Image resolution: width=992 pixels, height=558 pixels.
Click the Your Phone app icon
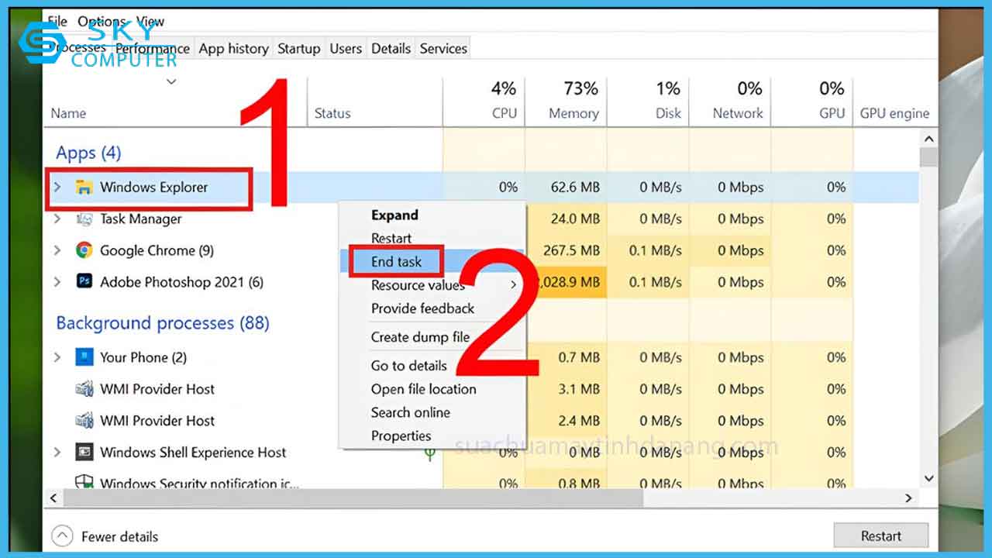click(84, 357)
